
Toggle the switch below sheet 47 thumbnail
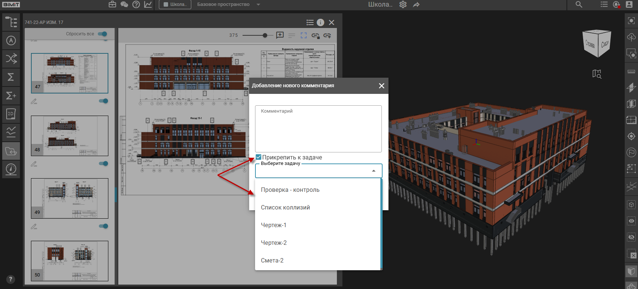104,101
